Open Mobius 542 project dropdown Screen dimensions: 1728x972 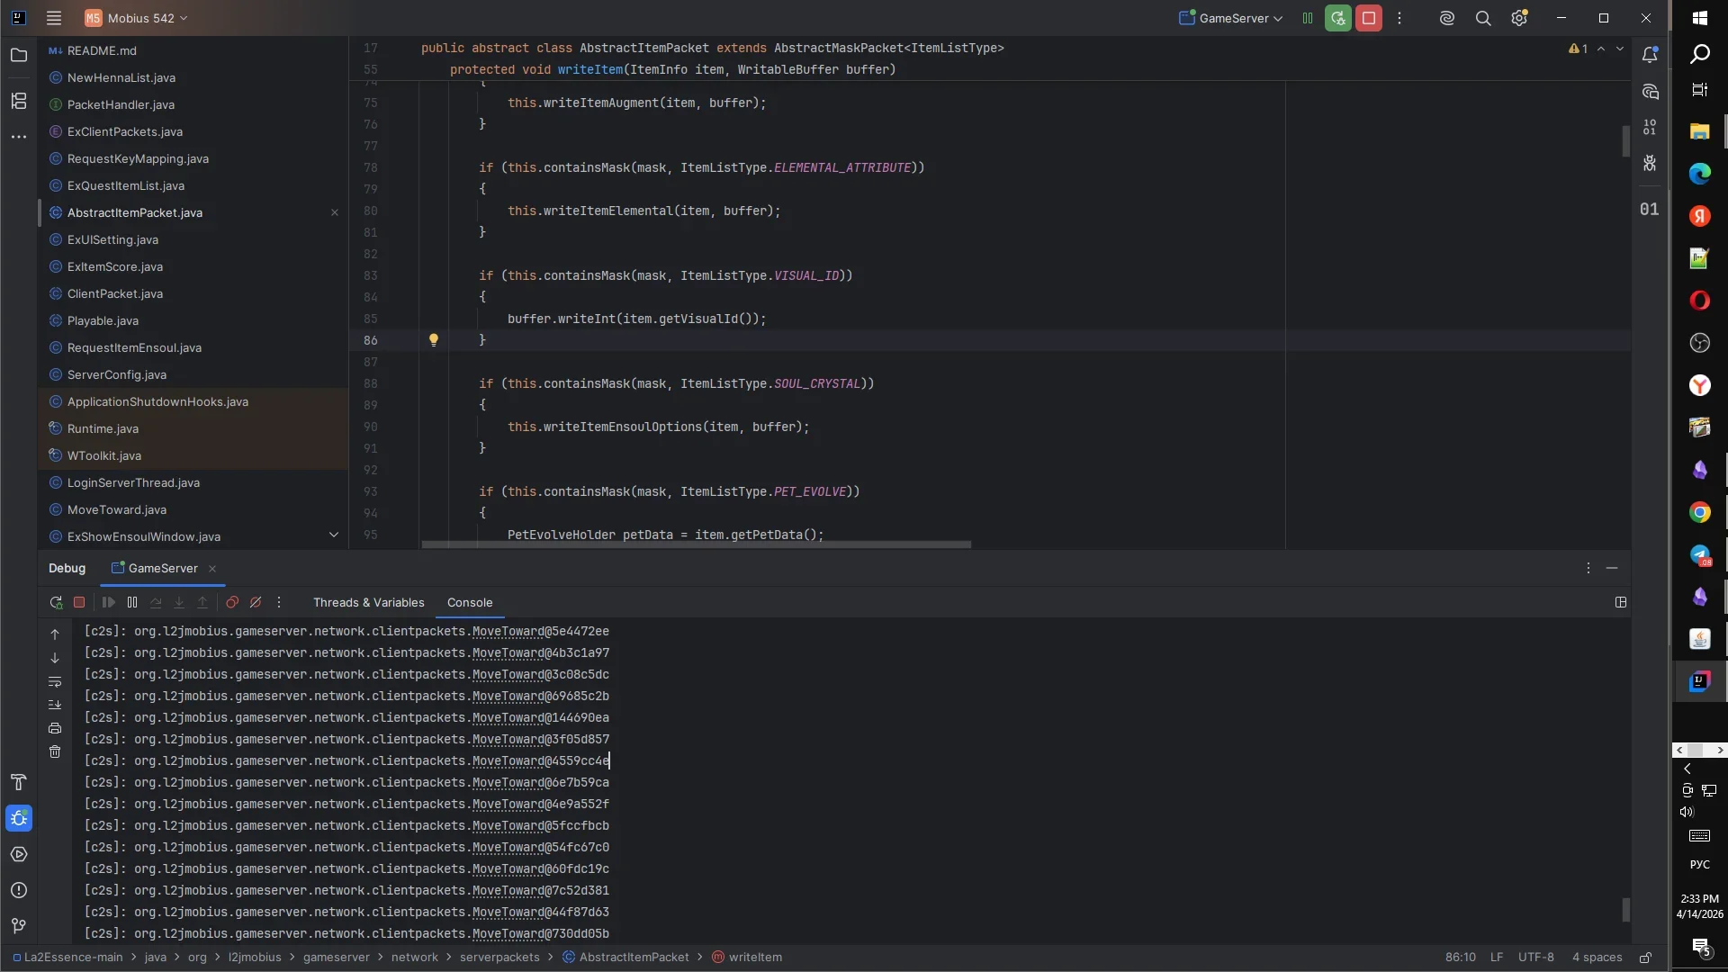coord(136,18)
